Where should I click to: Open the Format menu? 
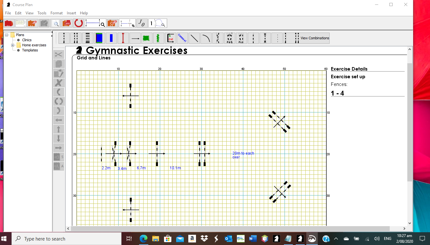click(57, 13)
